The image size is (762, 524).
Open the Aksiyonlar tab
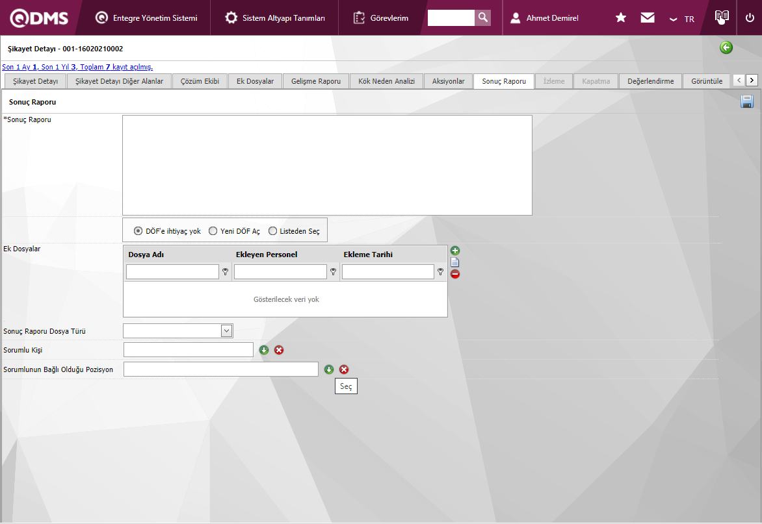tap(448, 81)
